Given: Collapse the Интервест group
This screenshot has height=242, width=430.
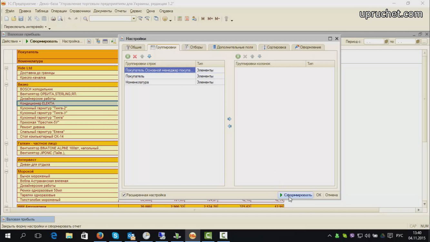Looking at the screenshot, I should point(6,160).
